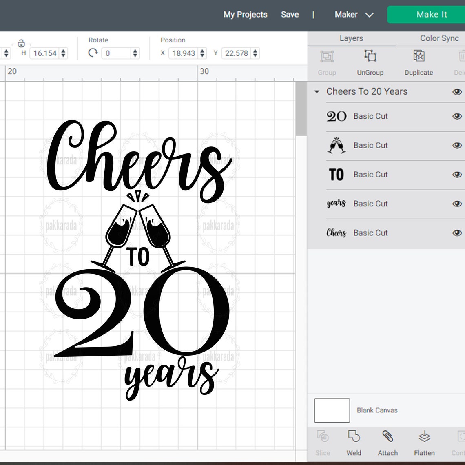
Task: Switch to the Color Sync tab
Action: [x=439, y=38]
